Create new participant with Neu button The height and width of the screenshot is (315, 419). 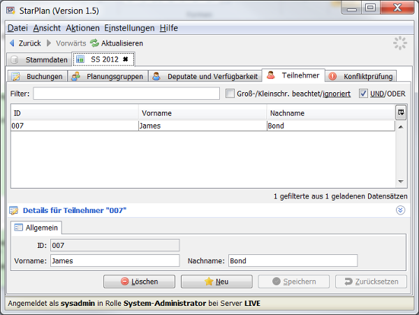coord(216,281)
